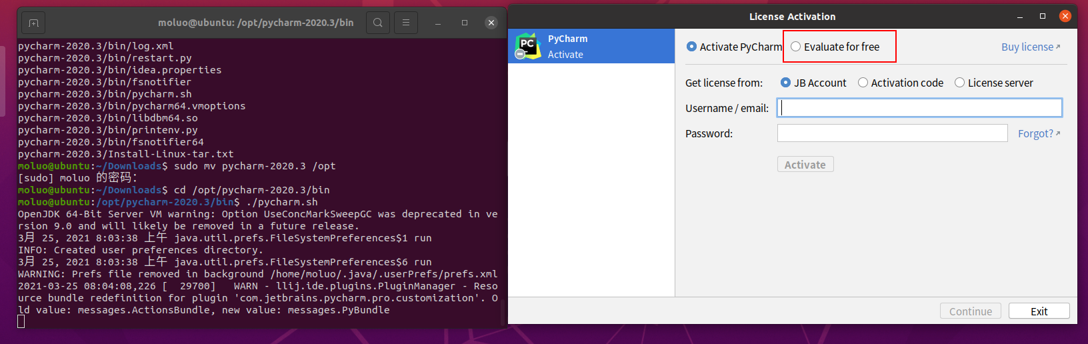Click 'INFO: Created user preferences directory.' line
Screen dimensions: 1088x344
(141, 250)
